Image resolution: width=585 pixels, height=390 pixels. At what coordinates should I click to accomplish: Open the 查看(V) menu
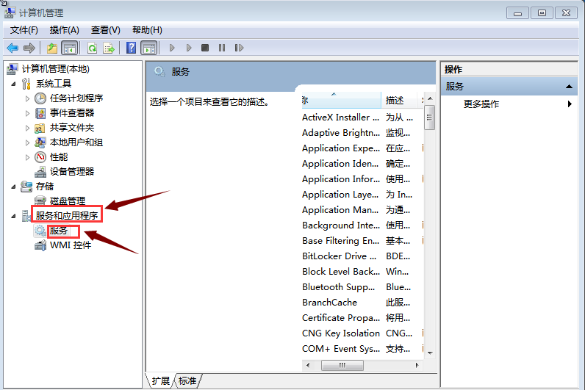[x=105, y=30]
